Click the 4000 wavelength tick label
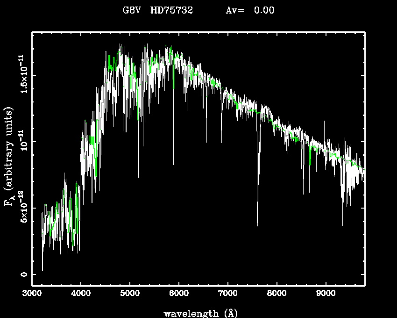Image resolution: width=397 pixels, height=318 pixels. [81, 294]
